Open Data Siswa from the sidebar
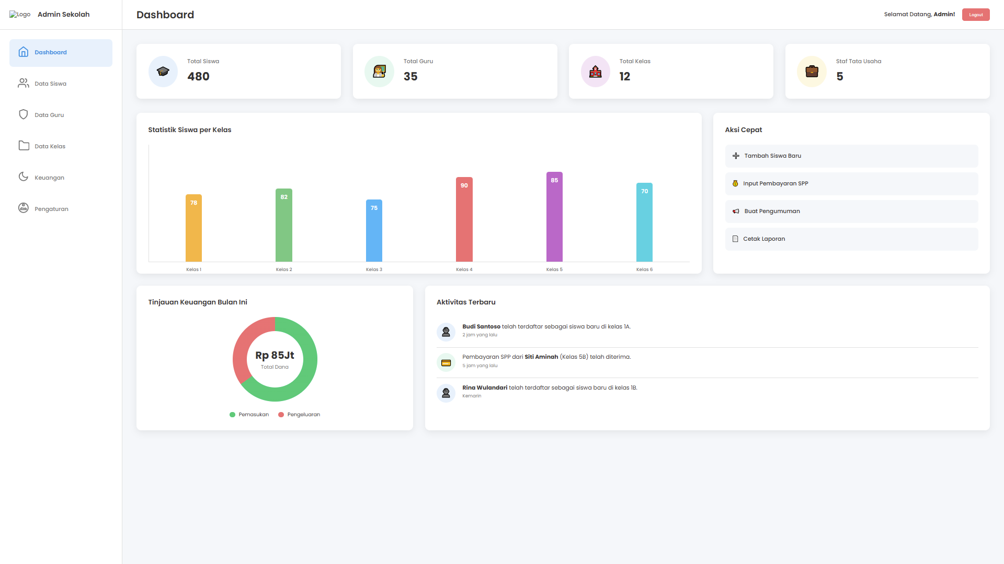Viewport: 1004px width, 564px height. 50,84
